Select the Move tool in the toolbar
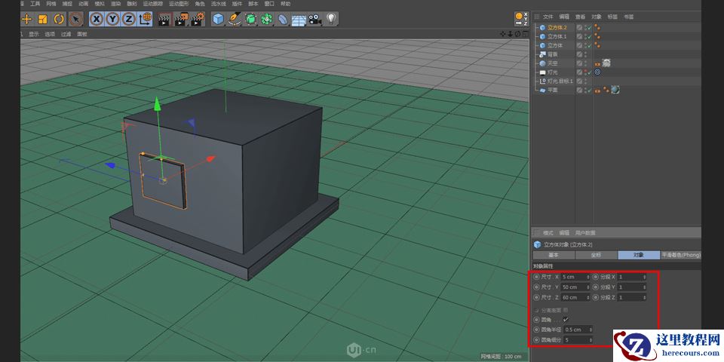Image resolution: width=724 pixels, height=362 pixels. click(x=27, y=19)
